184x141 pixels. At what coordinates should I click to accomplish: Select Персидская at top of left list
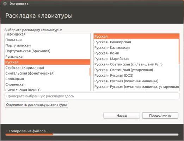47,35
